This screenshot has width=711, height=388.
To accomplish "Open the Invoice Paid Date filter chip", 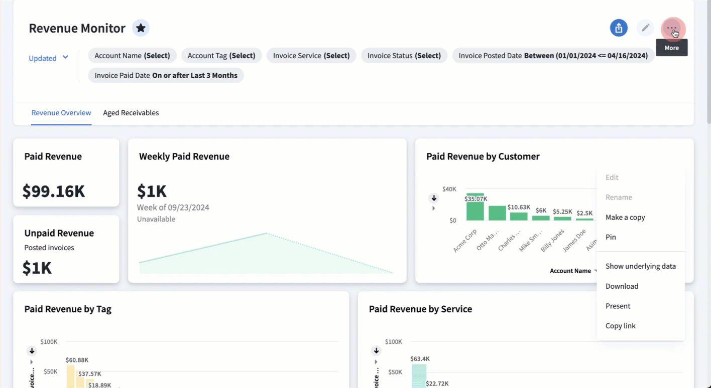I will [166, 76].
